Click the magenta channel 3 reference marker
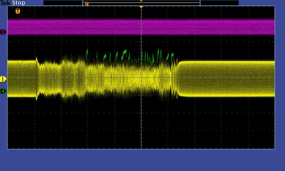Screen dimensions: 285x171 tap(3, 32)
